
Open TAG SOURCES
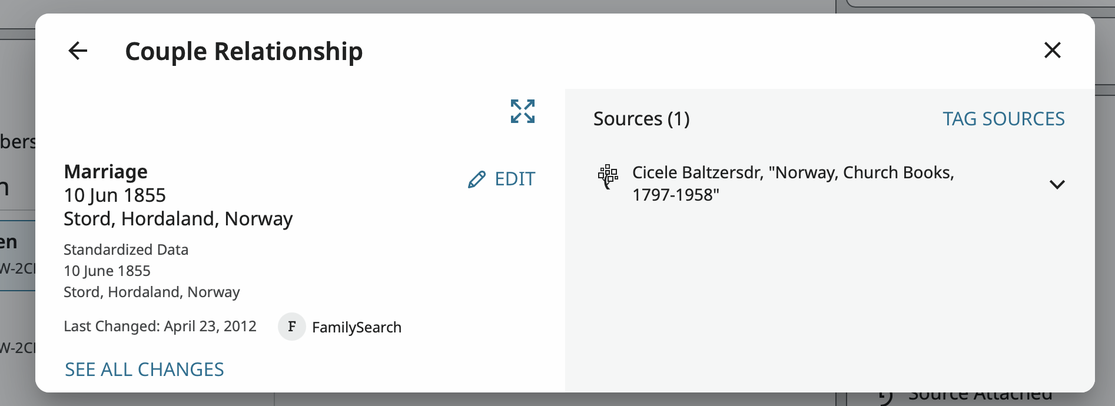(x=1003, y=119)
